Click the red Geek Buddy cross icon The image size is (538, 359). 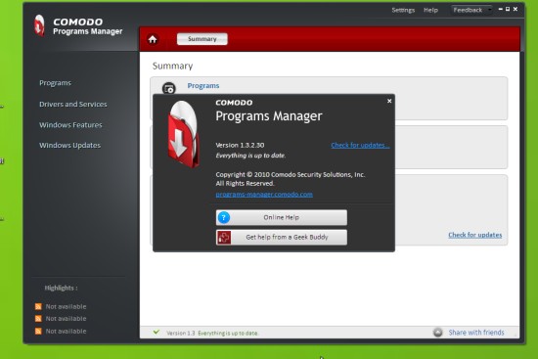point(224,237)
